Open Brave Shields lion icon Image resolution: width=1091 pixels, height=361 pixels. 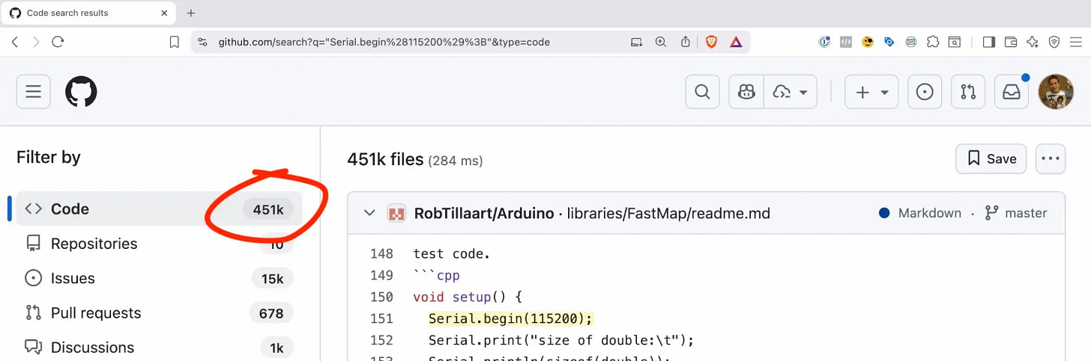coord(712,42)
